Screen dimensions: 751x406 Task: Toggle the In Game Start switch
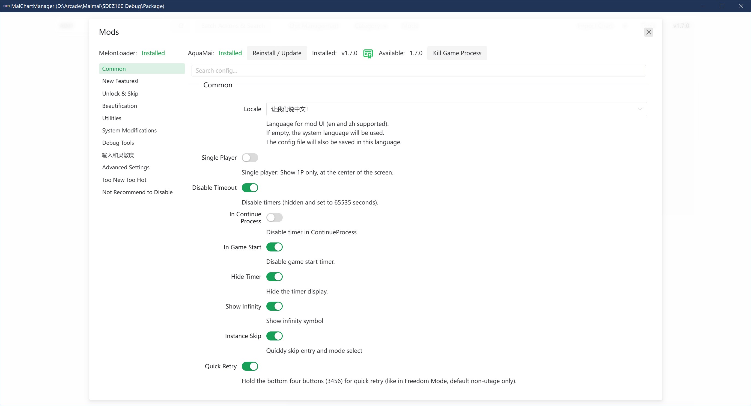click(274, 247)
